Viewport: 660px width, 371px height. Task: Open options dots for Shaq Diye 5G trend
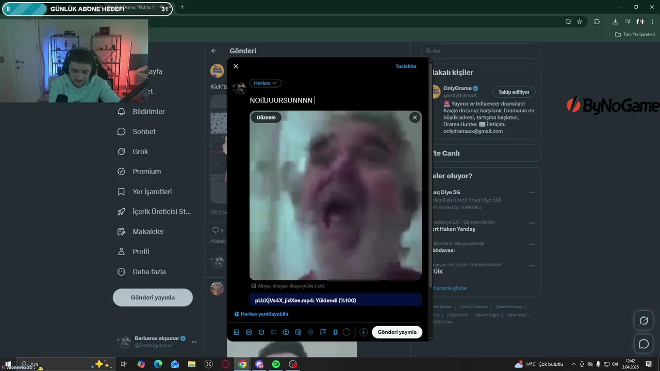click(x=532, y=192)
